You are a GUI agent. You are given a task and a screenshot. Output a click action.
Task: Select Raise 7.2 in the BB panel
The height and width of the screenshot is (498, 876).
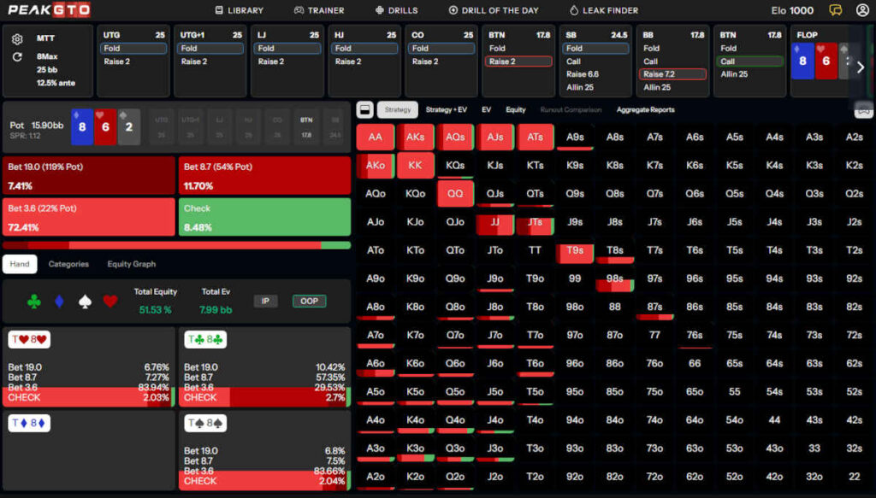pyautogui.click(x=674, y=74)
